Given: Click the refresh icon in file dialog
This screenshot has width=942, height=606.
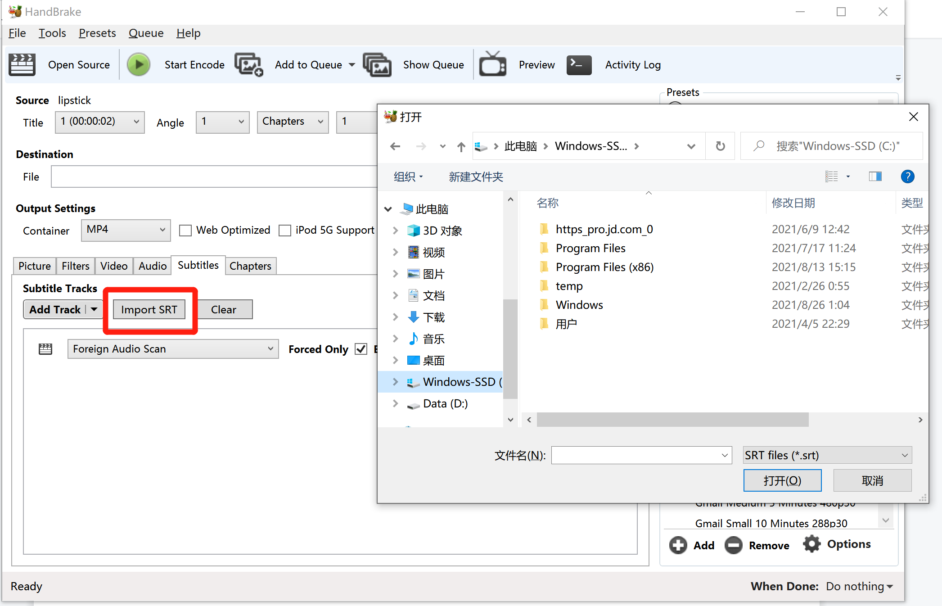Looking at the screenshot, I should (x=720, y=146).
